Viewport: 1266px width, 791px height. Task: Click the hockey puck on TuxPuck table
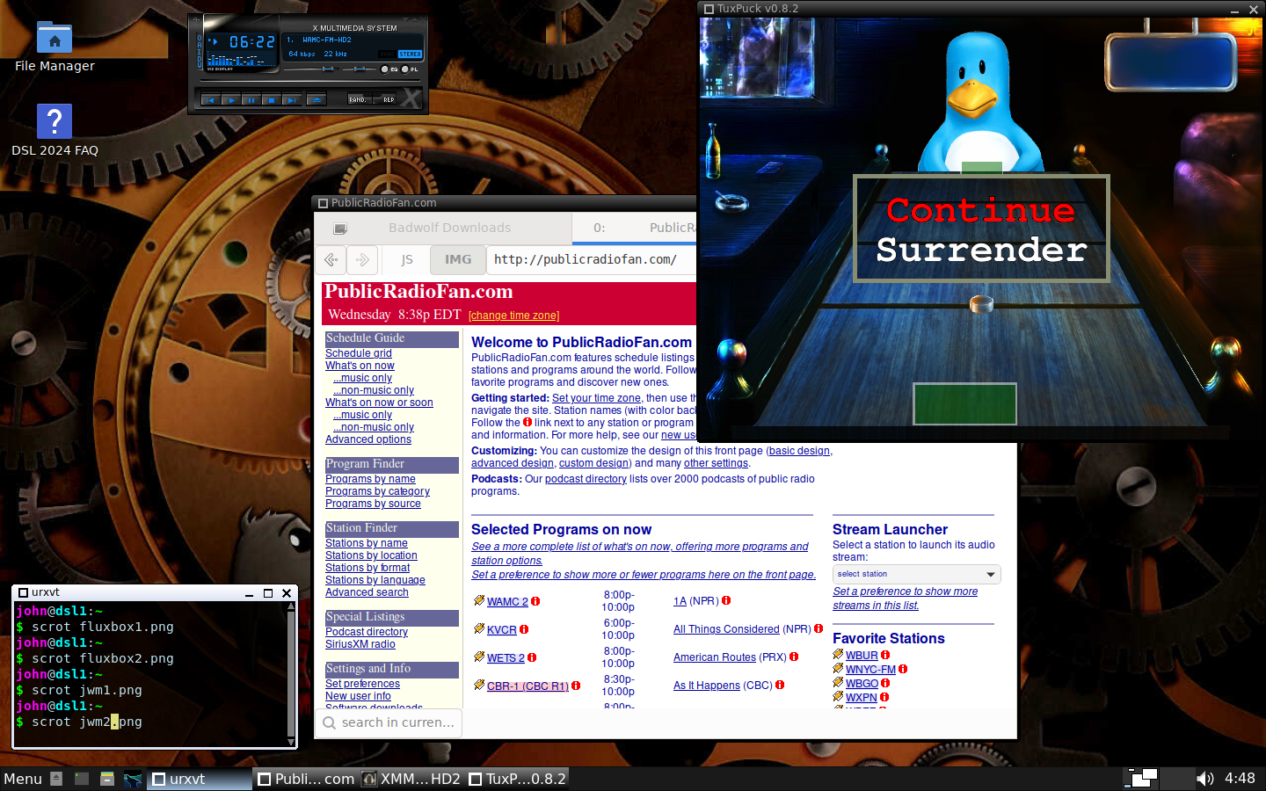[981, 304]
